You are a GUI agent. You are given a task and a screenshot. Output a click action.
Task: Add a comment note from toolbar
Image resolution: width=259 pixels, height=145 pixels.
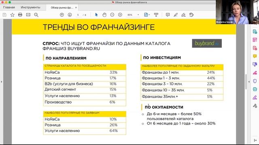point(168,15)
